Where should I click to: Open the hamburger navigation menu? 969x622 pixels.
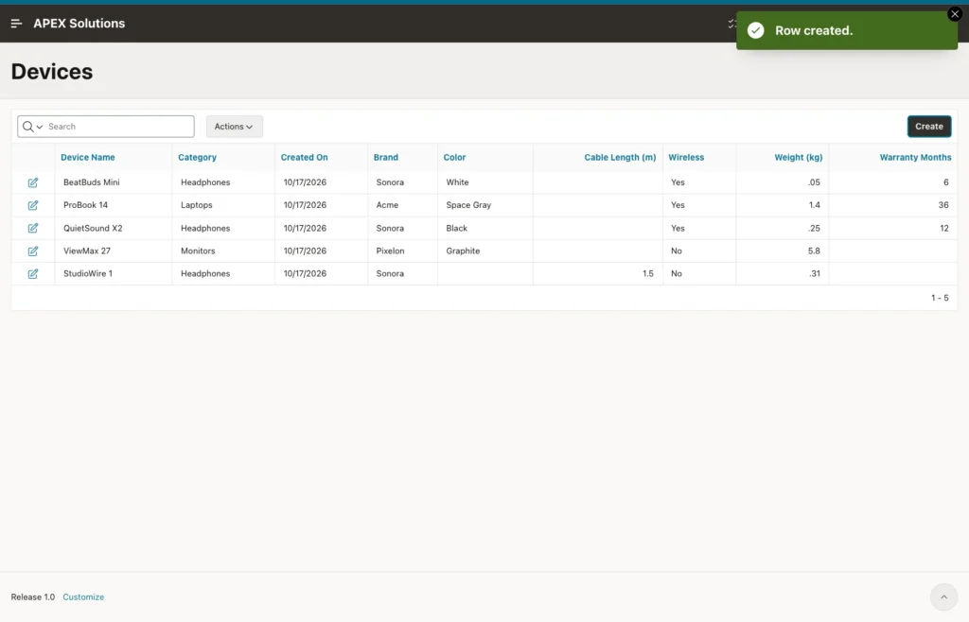click(17, 24)
